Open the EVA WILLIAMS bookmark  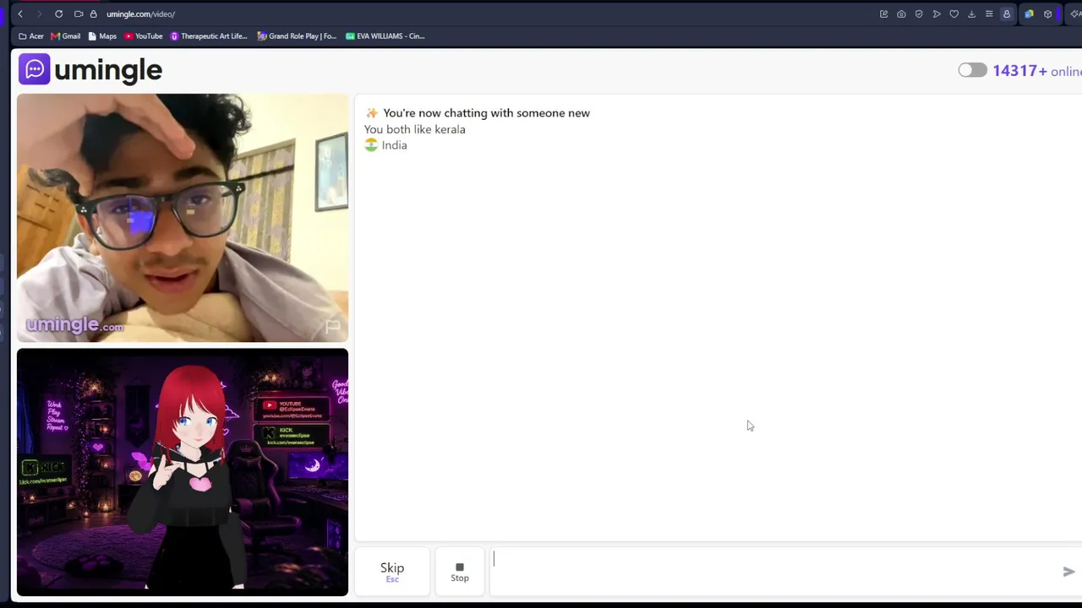pos(385,36)
